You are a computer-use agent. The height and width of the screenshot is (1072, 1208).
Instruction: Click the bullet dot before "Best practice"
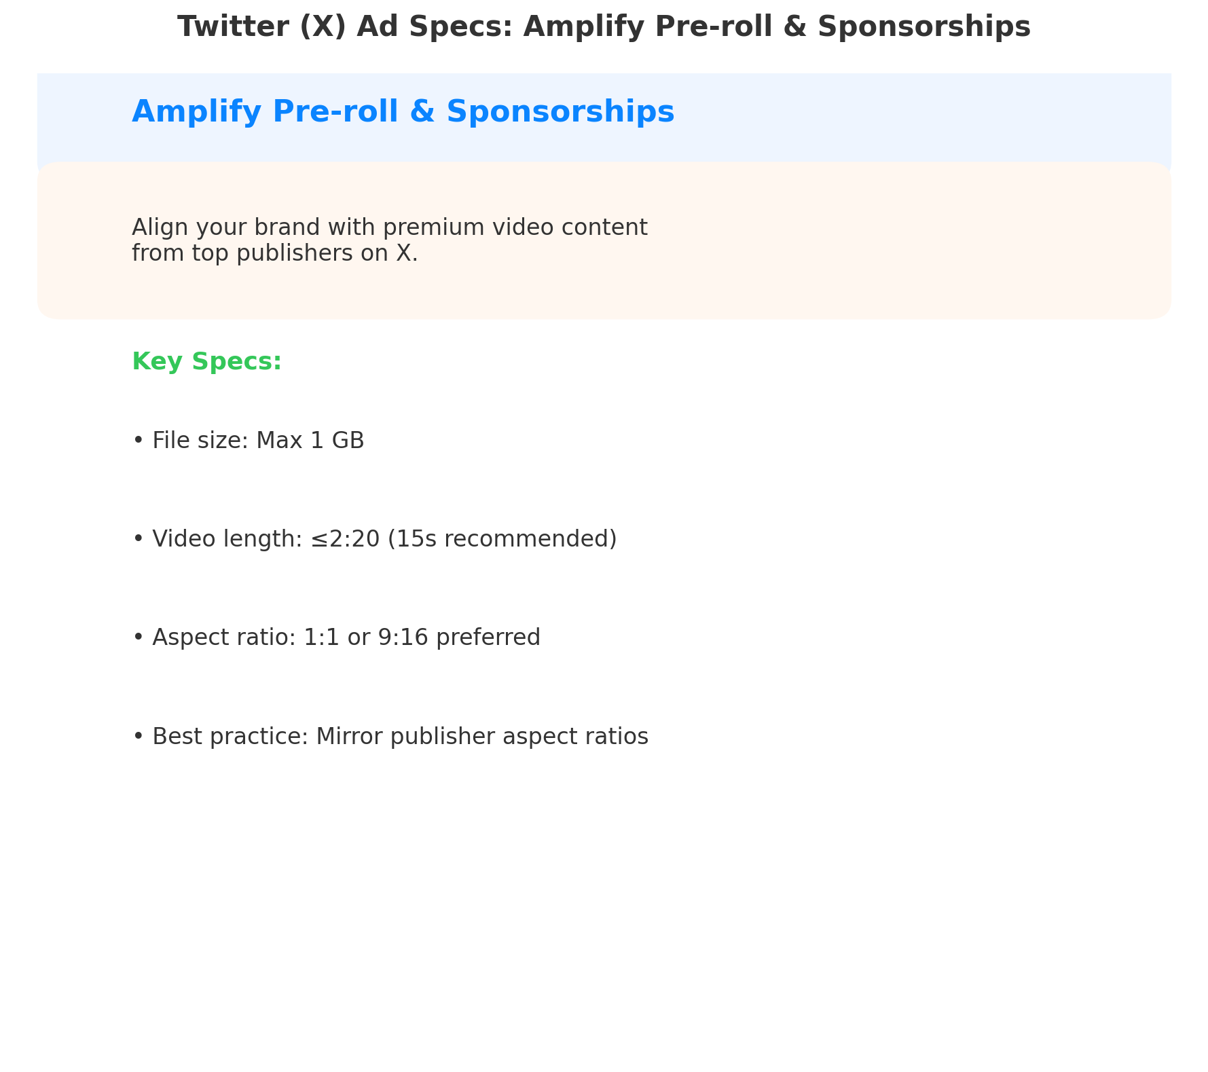click(138, 736)
